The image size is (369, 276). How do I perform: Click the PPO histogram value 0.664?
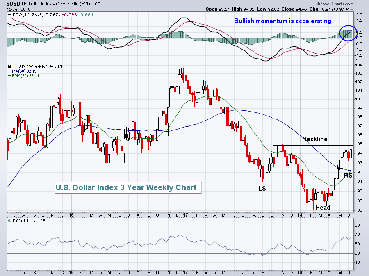coord(87,15)
